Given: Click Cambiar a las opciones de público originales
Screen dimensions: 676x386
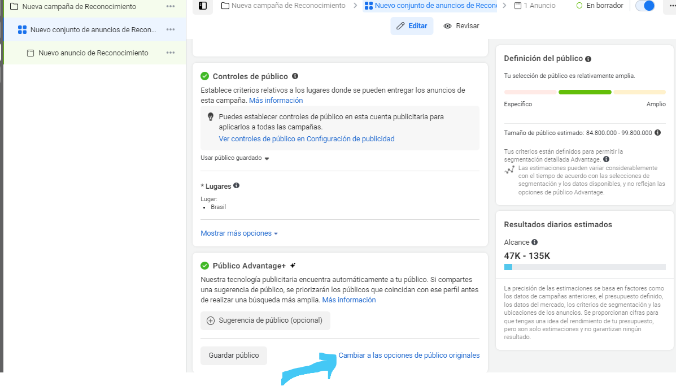Looking at the screenshot, I should 409,355.
